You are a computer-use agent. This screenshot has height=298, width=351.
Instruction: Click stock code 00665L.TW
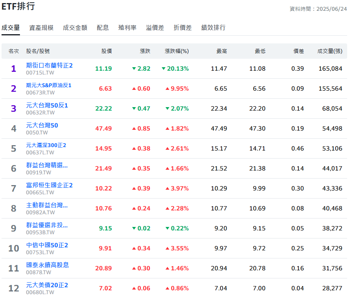click(x=40, y=192)
